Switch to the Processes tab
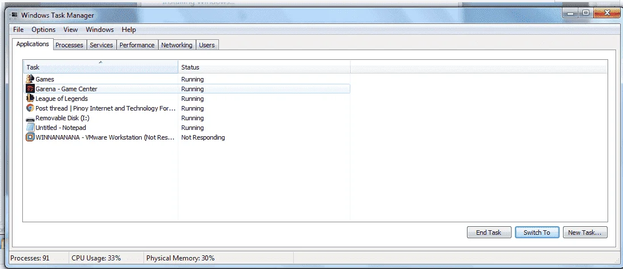The image size is (623, 269). pyautogui.click(x=69, y=45)
